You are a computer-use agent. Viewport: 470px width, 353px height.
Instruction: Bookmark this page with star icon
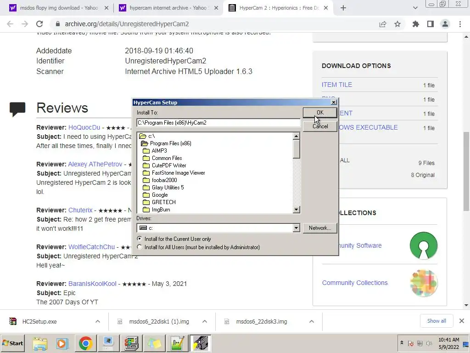[x=397, y=24]
